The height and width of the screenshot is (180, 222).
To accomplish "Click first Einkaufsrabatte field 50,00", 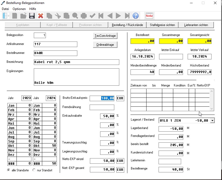I will (x=107, y=116).
